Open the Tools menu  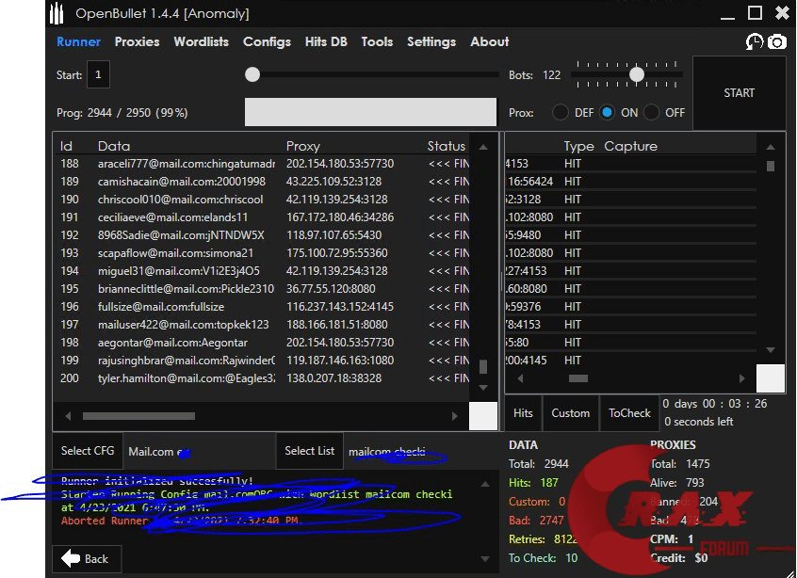tap(377, 41)
